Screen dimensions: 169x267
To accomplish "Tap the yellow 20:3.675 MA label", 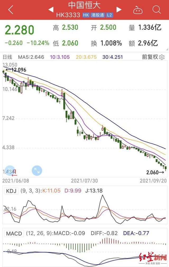I will 86,57.
